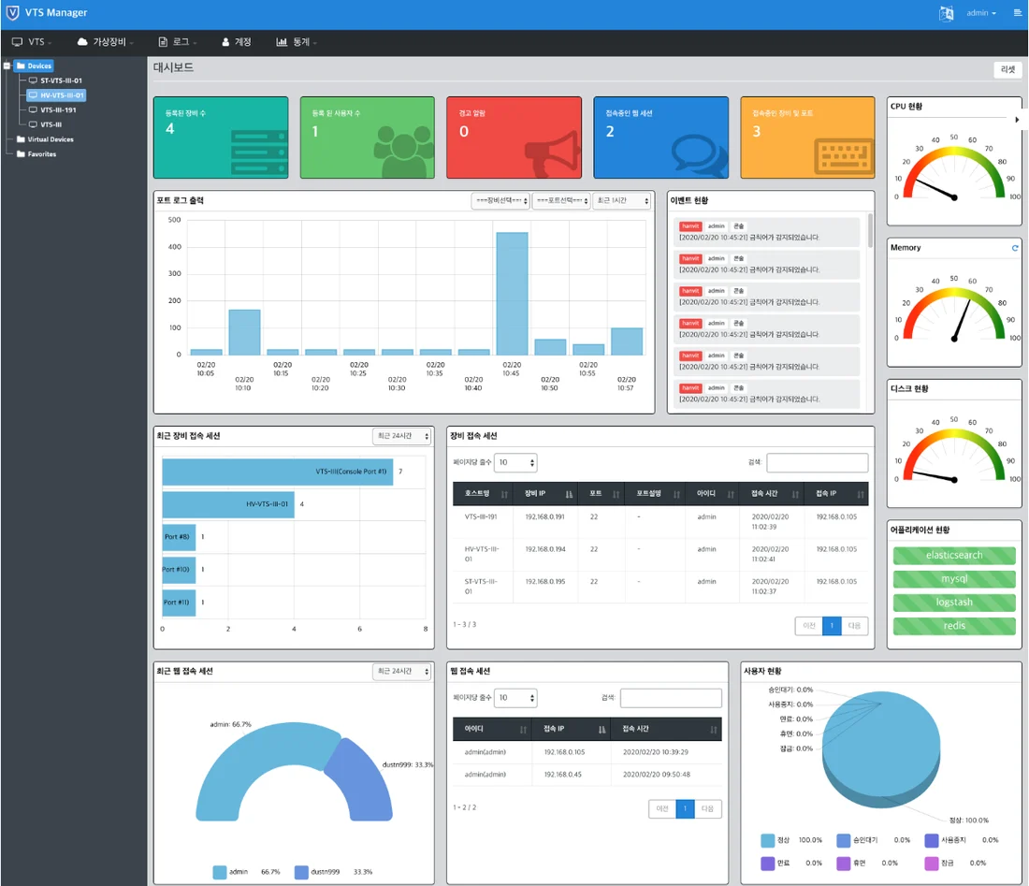The image size is (1029, 886).
Task: Collapse the Devices tree node
Action: click(x=7, y=65)
